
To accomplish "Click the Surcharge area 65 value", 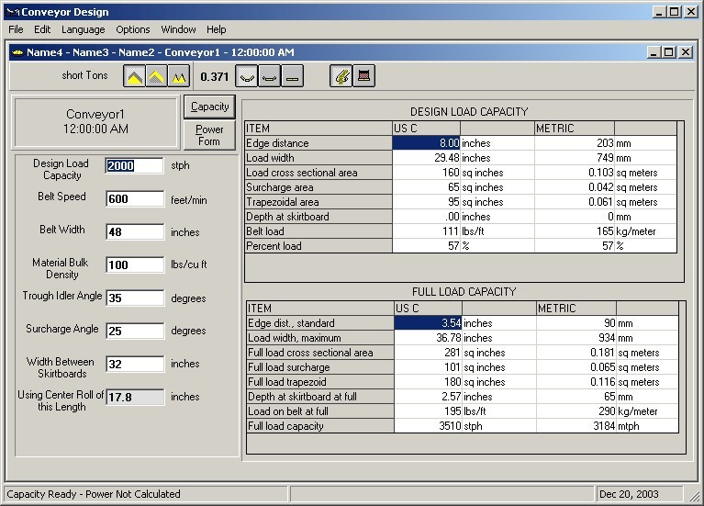I will (x=426, y=187).
